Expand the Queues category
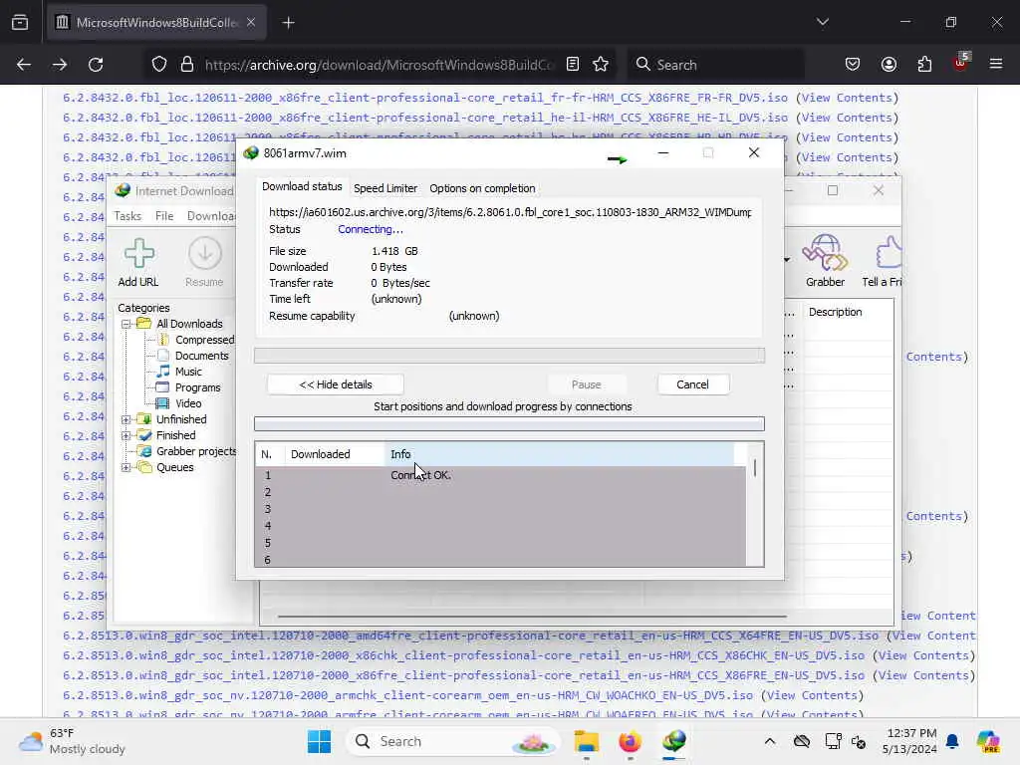This screenshot has width=1020, height=765. coord(127,468)
